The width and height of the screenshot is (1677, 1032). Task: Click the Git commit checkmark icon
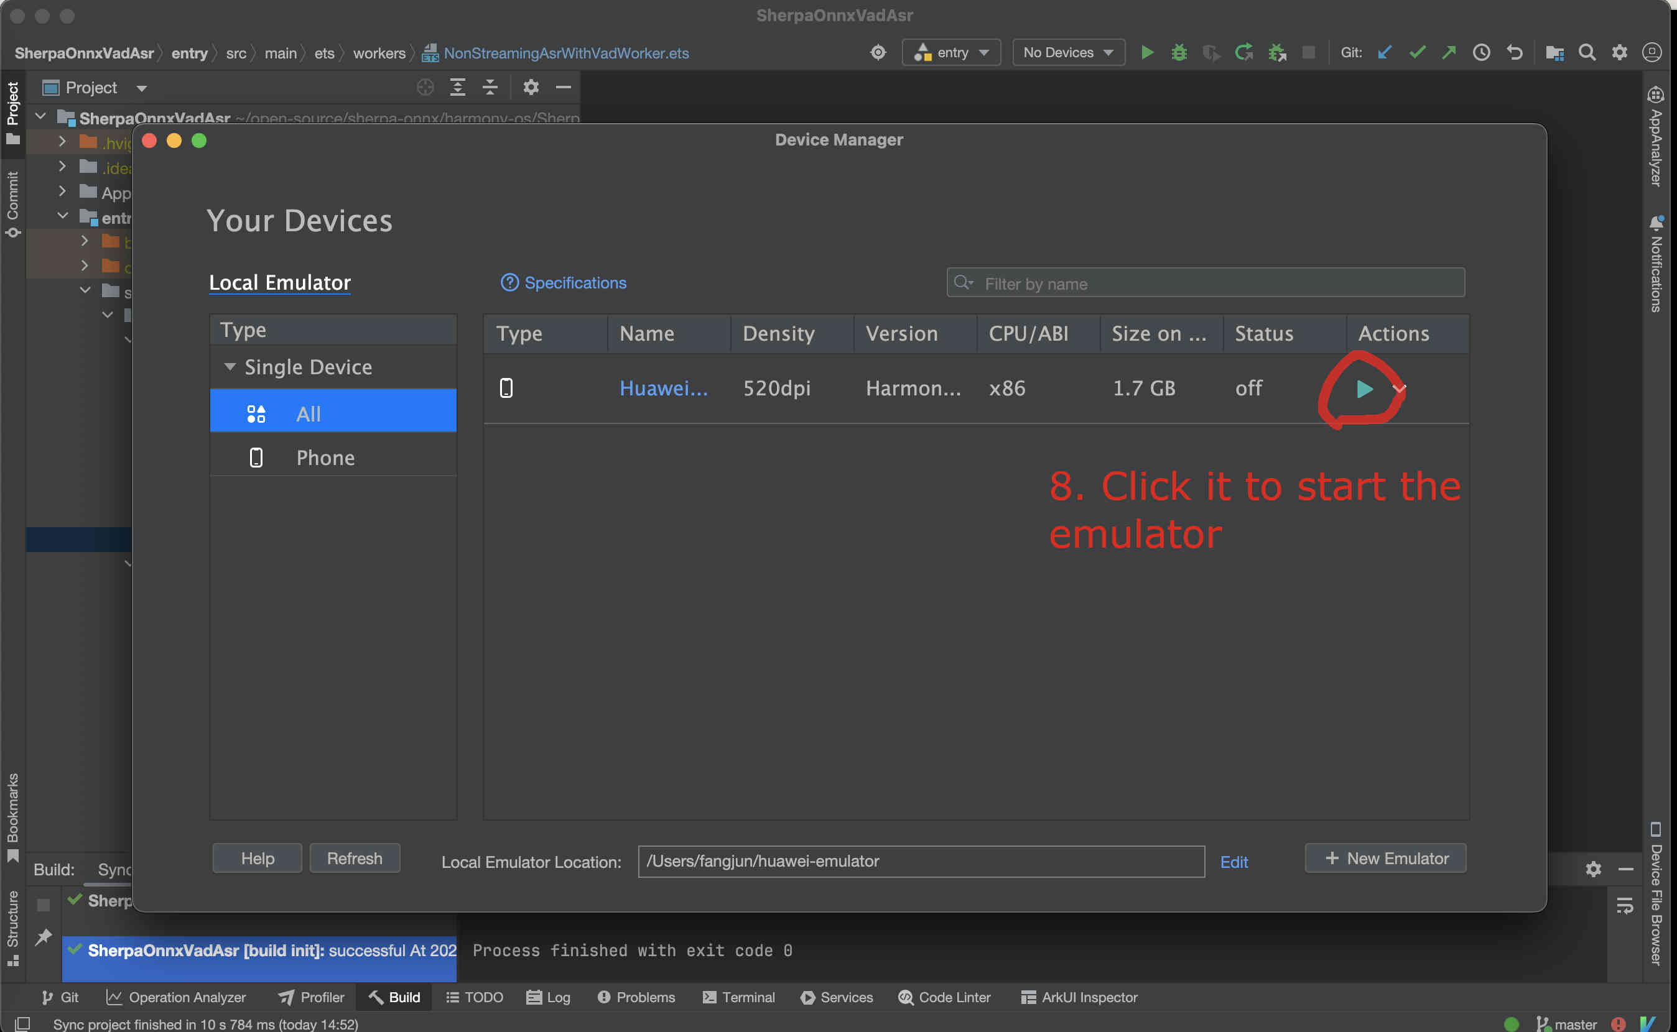click(1417, 53)
